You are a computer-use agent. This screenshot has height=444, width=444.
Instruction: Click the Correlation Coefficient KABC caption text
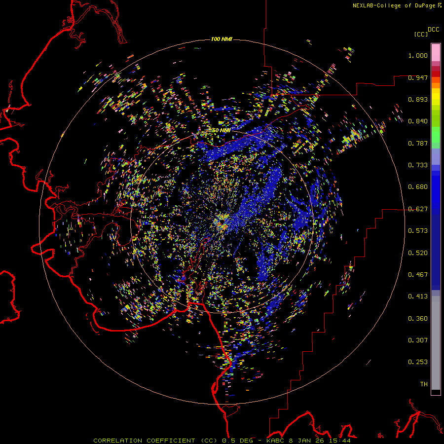222,441
